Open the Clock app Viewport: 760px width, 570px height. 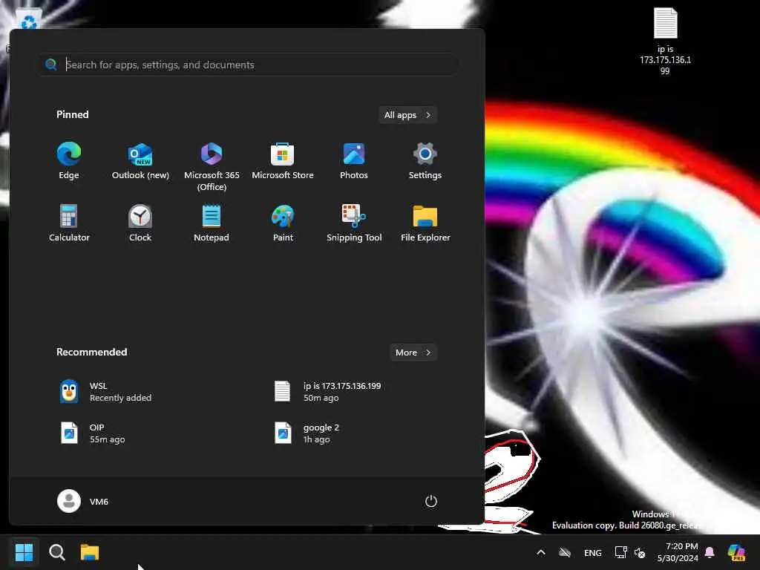[x=140, y=223]
